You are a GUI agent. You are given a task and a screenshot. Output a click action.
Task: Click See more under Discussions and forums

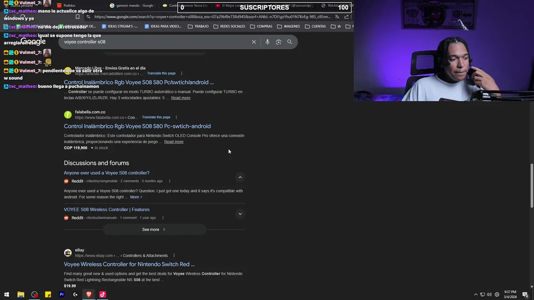pyautogui.click(x=154, y=230)
